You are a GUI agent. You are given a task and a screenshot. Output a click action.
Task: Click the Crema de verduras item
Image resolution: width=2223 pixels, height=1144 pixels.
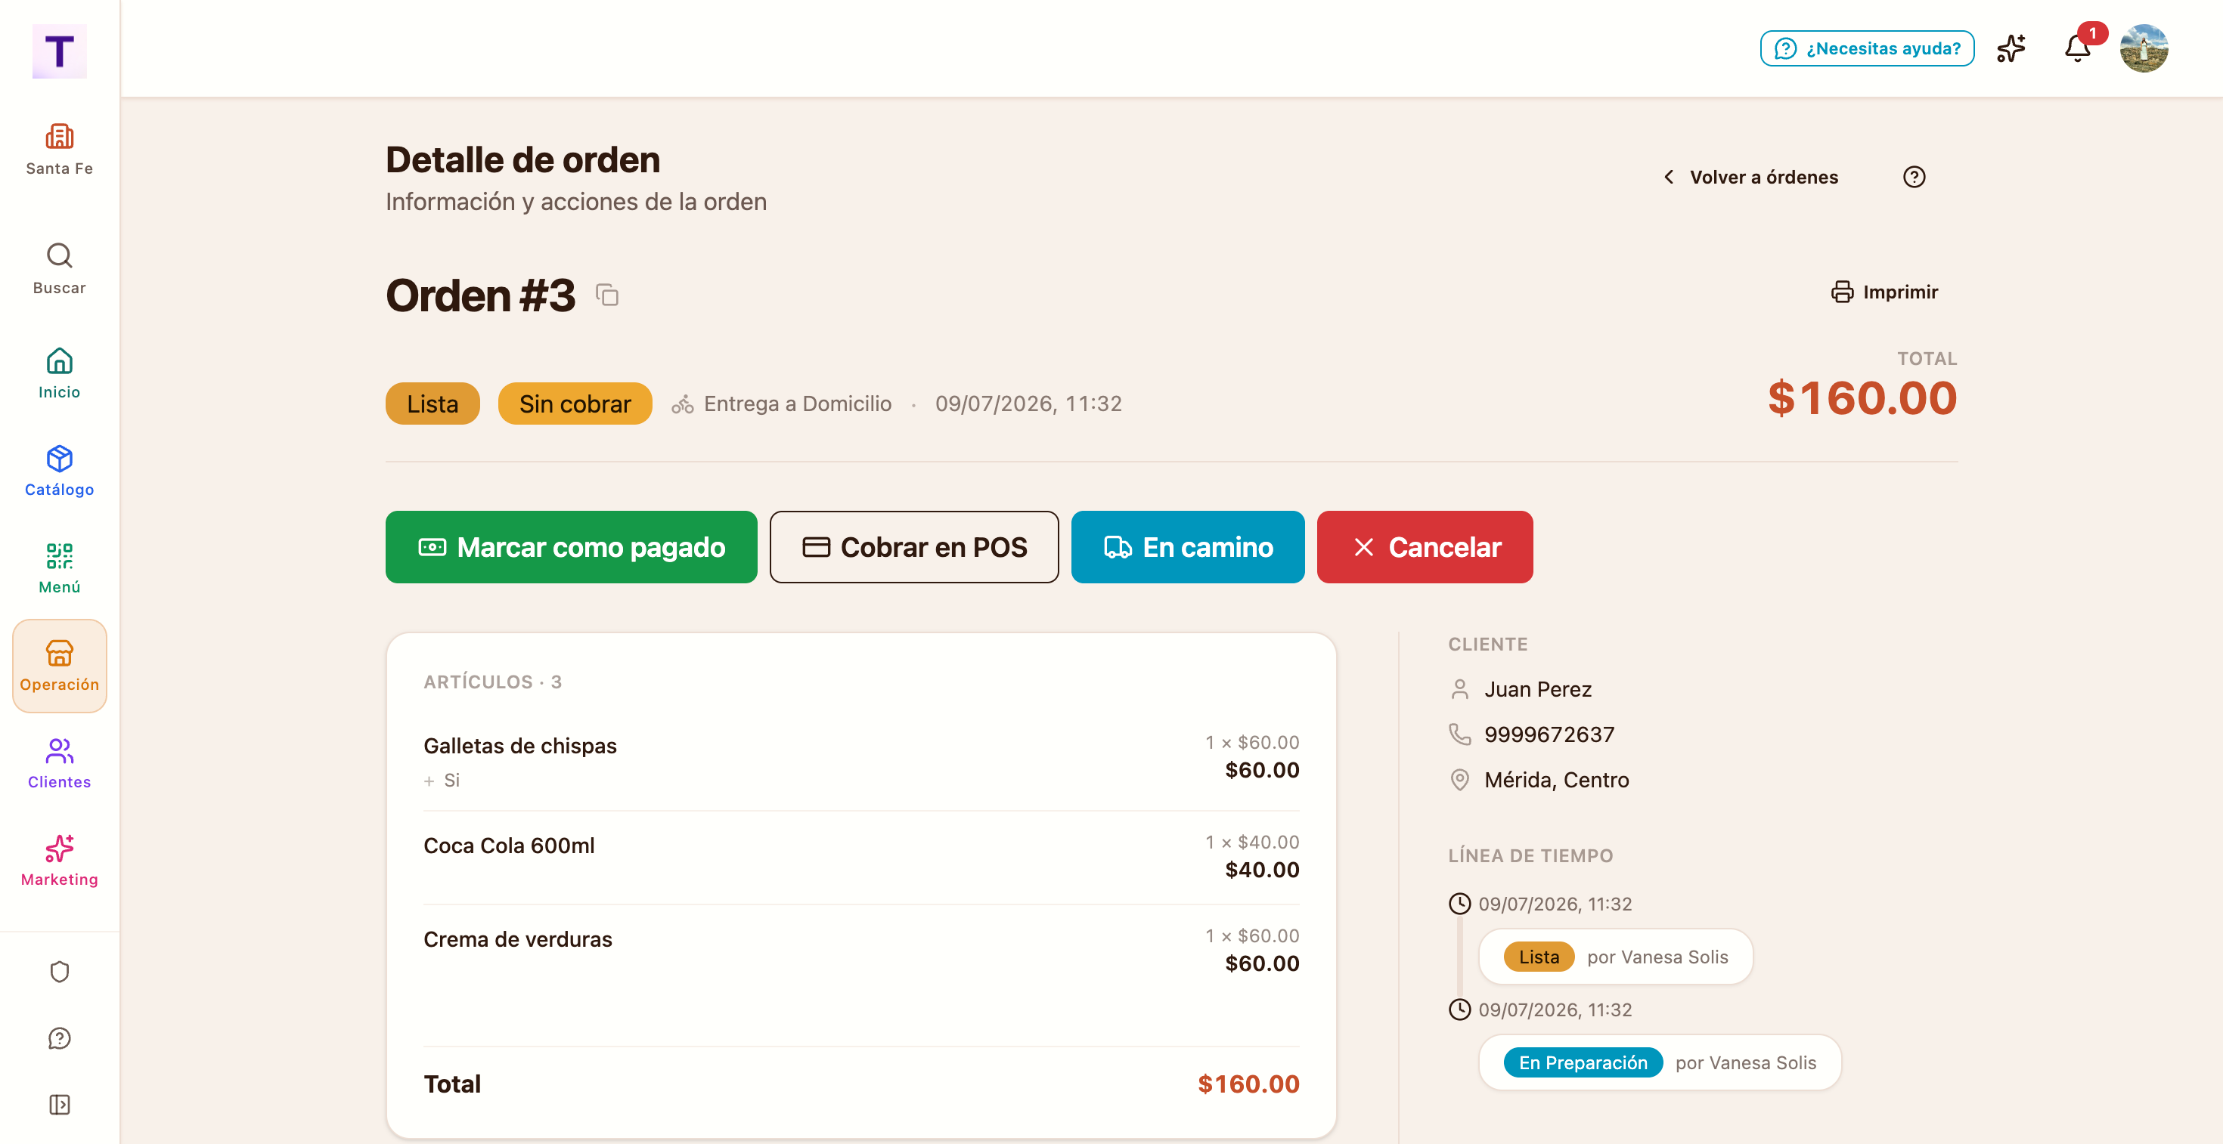tap(518, 940)
